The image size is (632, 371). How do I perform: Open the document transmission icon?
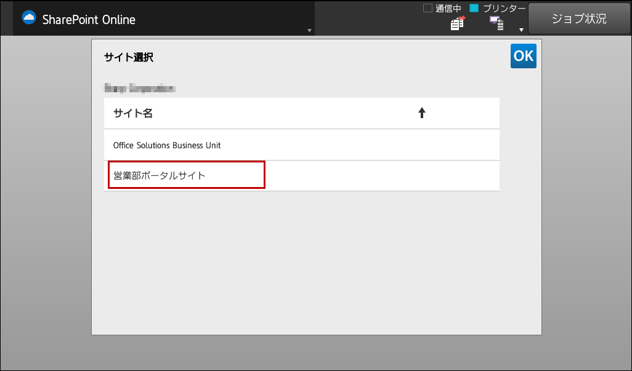[458, 23]
